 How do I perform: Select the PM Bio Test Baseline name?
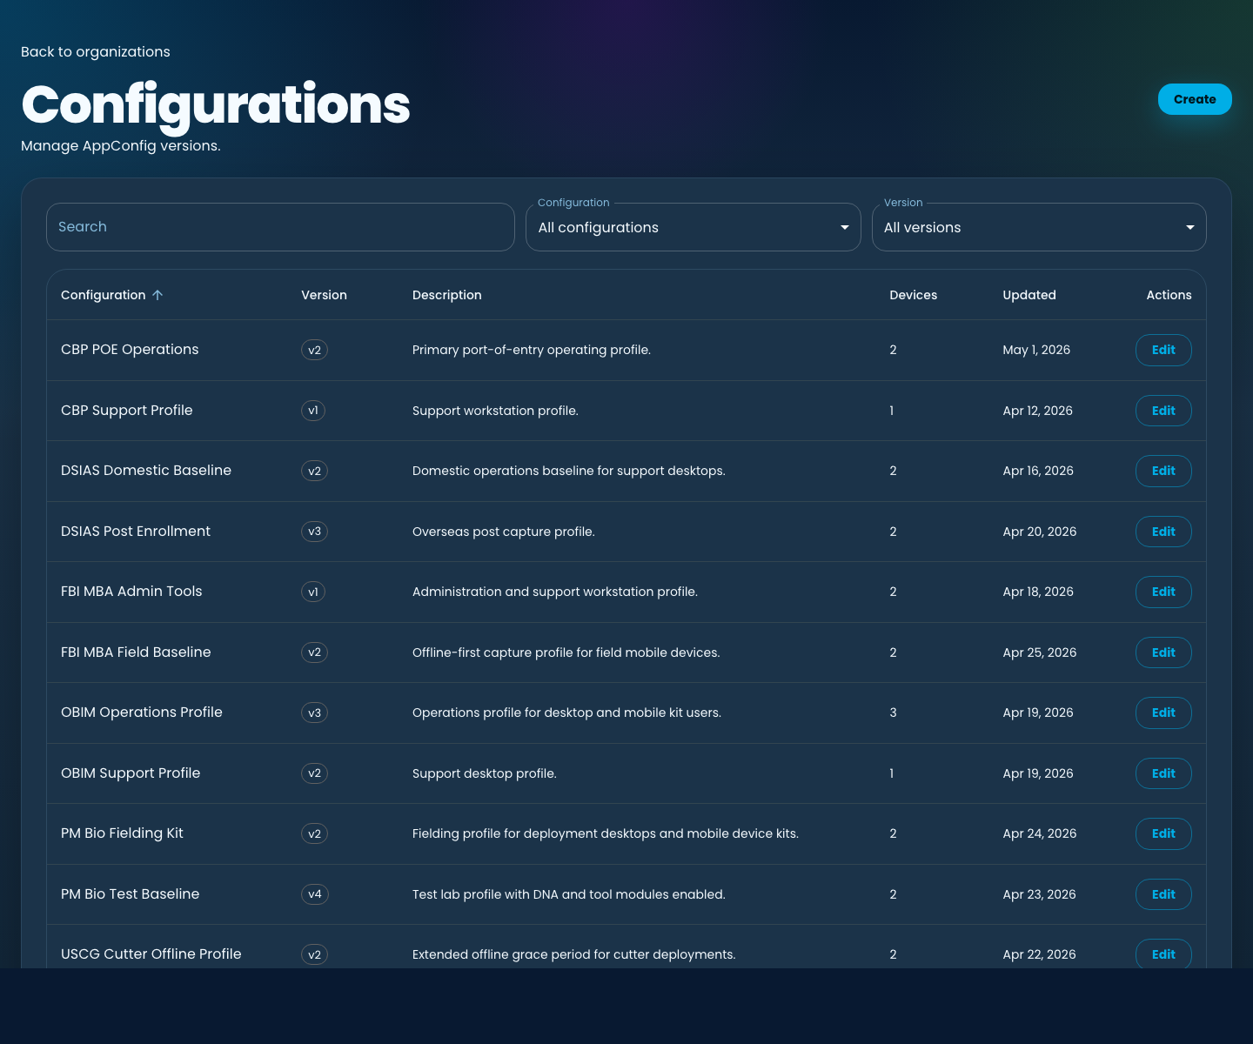pos(131,893)
